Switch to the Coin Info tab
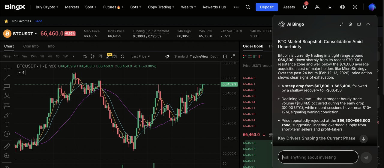 (31, 46)
